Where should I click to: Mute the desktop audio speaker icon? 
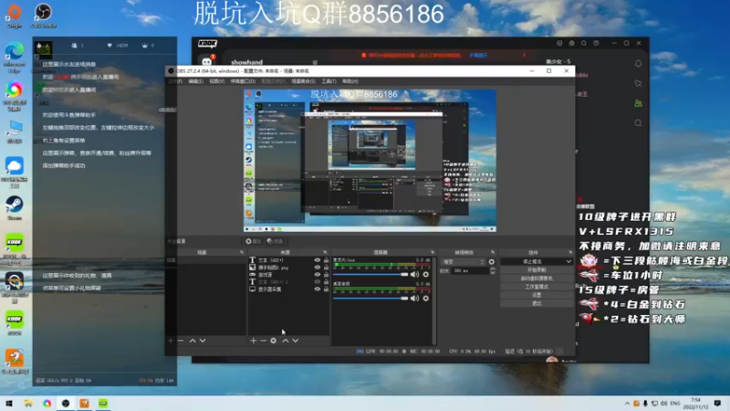414,299
